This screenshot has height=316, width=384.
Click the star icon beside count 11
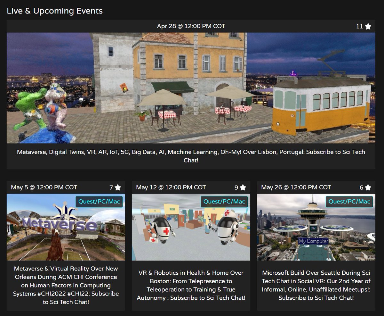click(x=368, y=26)
